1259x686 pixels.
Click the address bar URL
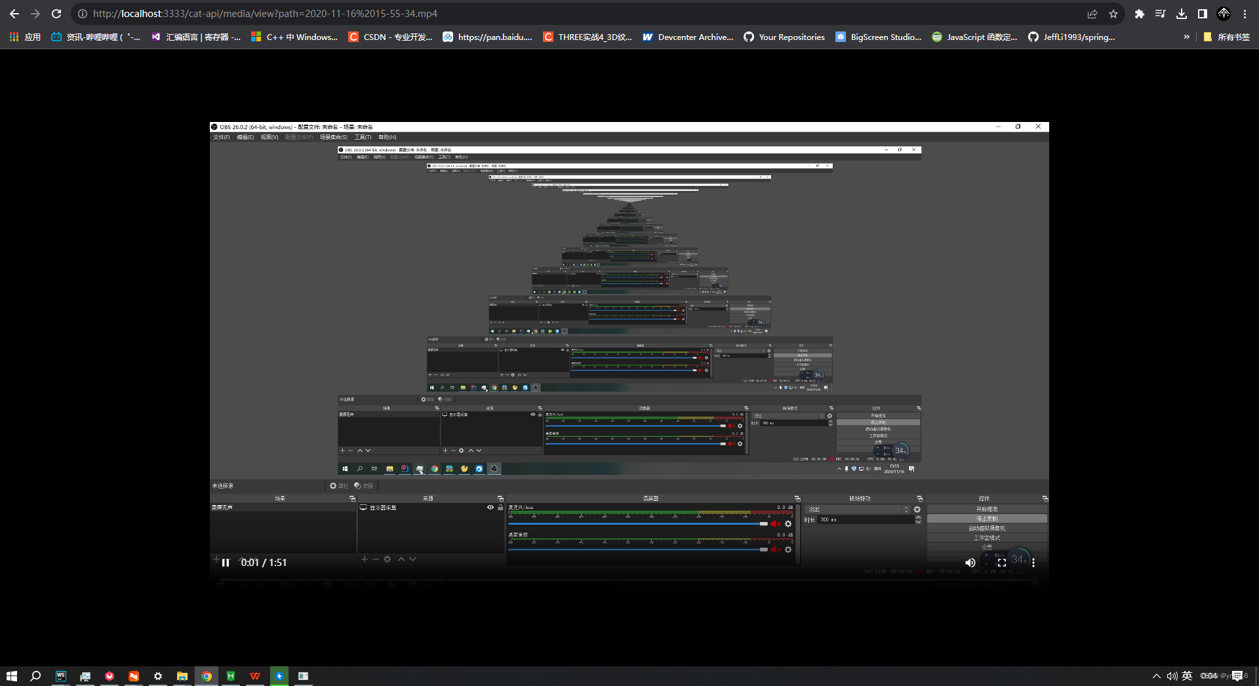coord(265,14)
